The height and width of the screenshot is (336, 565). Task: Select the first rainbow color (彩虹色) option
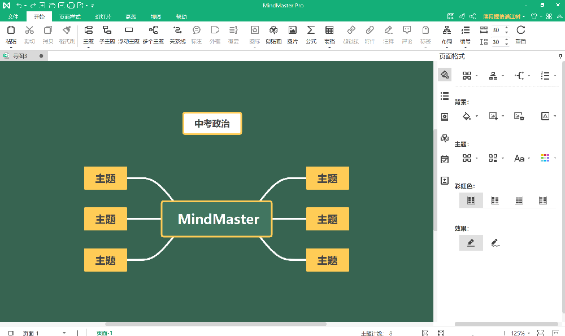click(x=471, y=200)
